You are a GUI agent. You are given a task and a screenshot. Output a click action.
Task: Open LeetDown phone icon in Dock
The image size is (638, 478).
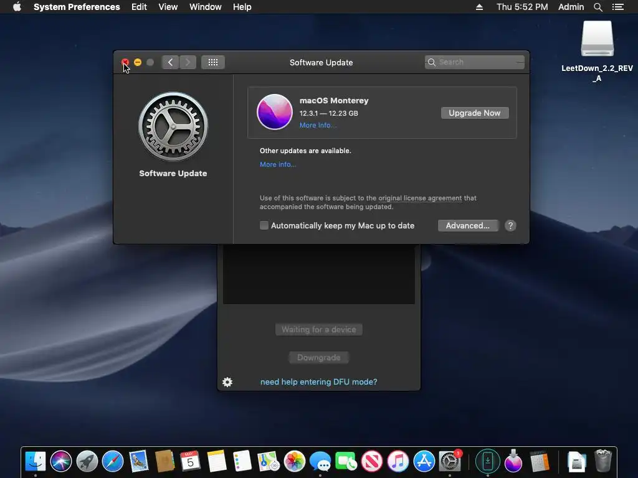pos(487,461)
